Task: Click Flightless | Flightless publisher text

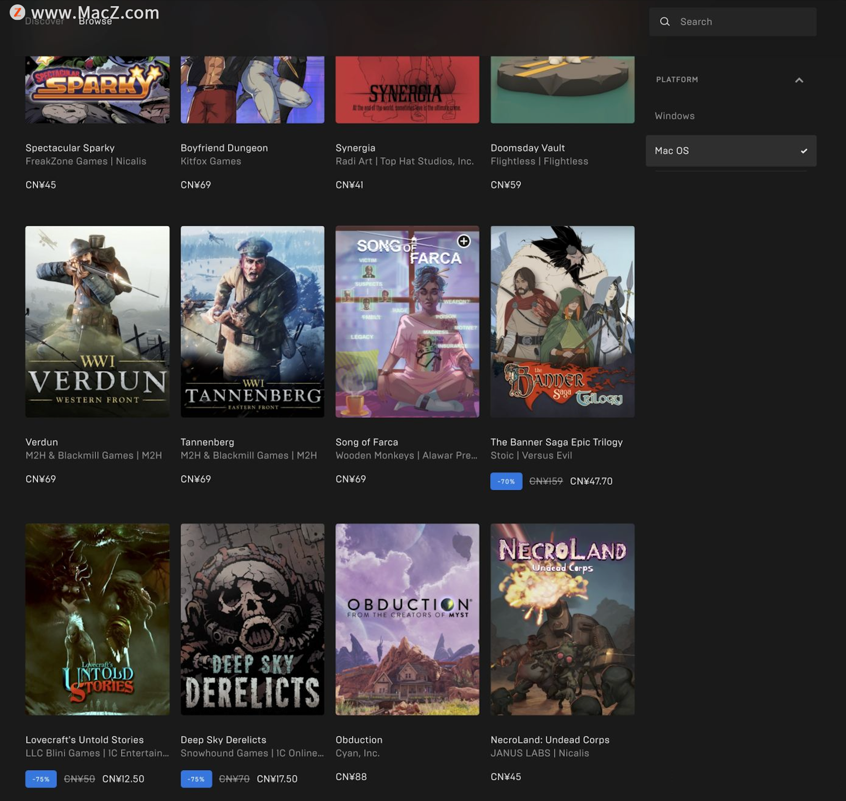Action: coord(539,161)
